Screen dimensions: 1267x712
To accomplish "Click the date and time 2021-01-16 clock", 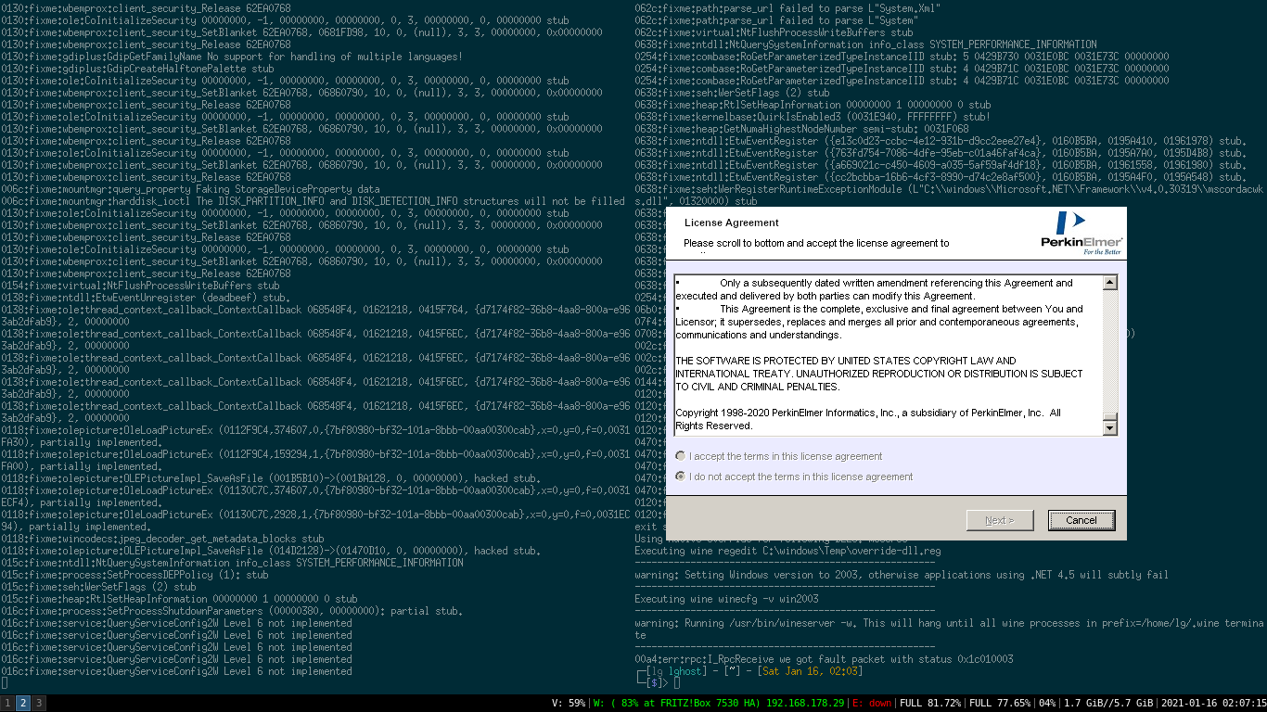I will pos(1213,703).
